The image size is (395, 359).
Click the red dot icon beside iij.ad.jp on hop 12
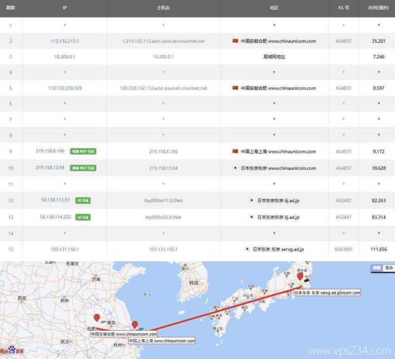[x=249, y=200]
